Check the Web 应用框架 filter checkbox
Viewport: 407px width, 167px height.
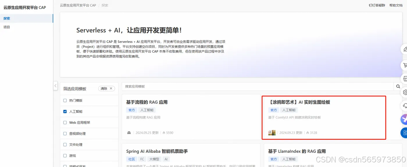(65, 122)
